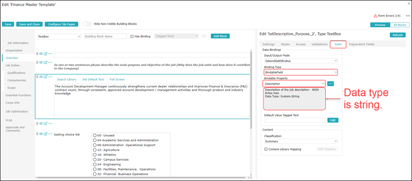
Task: Edit the italic instruction text block
Action: click(x=45, y=62)
